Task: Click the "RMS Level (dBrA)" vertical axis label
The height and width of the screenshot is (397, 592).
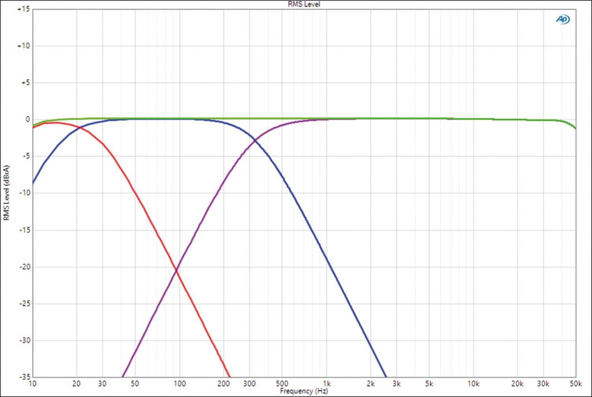Action: point(6,193)
